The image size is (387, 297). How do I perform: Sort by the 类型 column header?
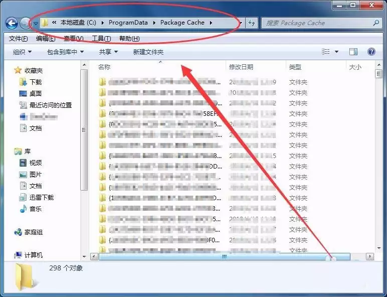click(x=295, y=67)
